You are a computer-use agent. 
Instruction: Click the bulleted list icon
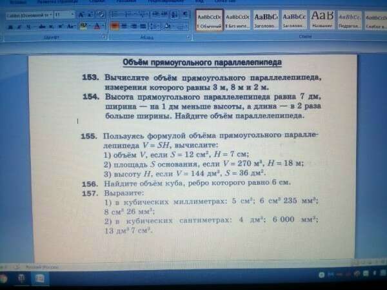point(115,14)
